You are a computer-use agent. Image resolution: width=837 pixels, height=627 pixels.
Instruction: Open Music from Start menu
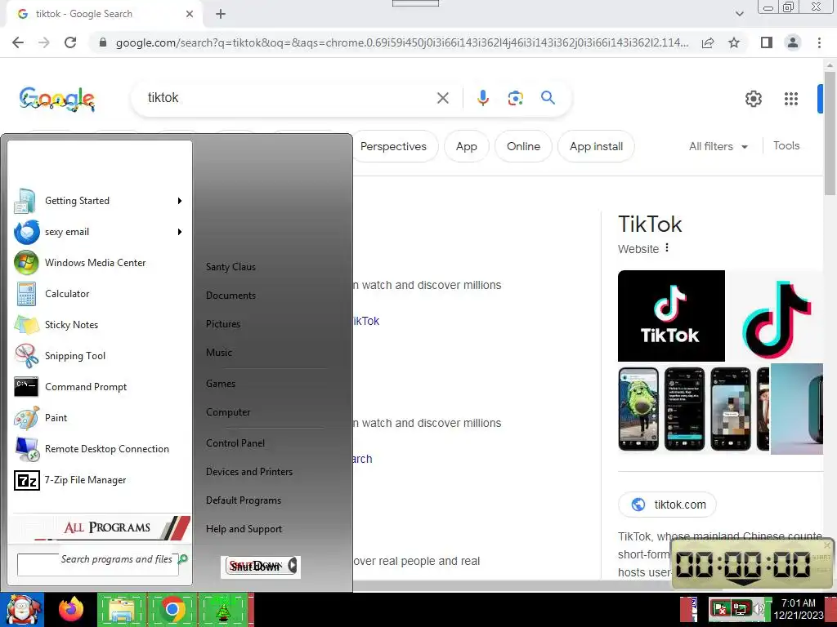point(219,353)
